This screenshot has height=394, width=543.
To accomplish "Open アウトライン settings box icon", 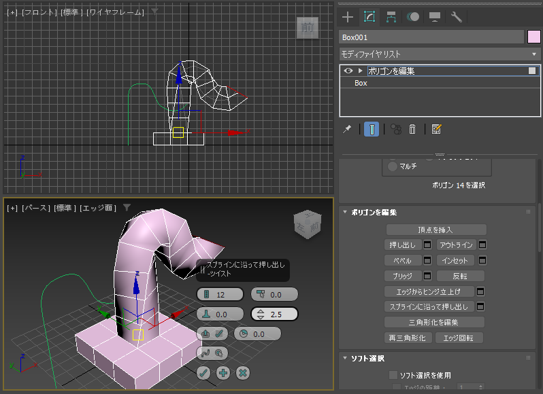I will (x=482, y=245).
